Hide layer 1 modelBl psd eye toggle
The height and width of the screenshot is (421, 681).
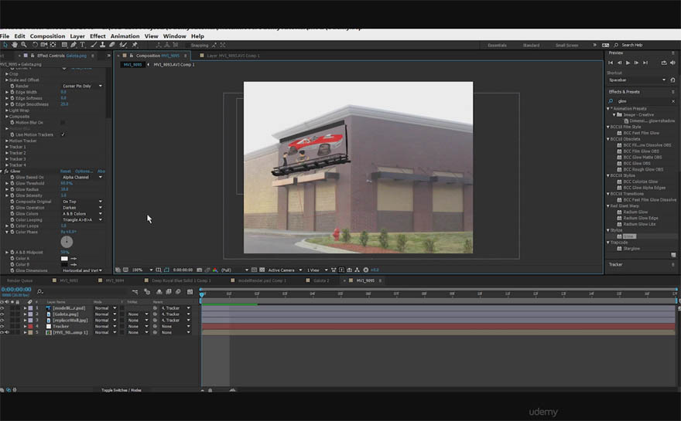tap(2, 308)
